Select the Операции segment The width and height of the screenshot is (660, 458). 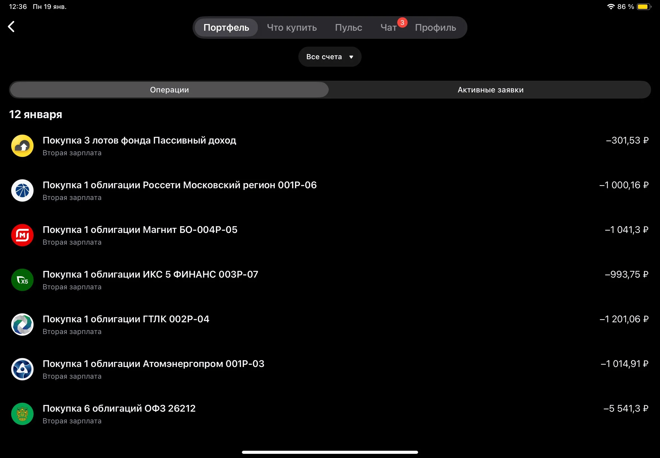pos(169,90)
